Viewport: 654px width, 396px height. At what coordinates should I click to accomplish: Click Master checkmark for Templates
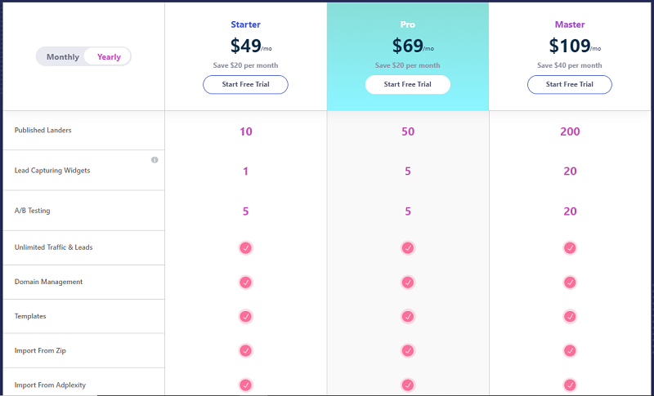click(570, 317)
